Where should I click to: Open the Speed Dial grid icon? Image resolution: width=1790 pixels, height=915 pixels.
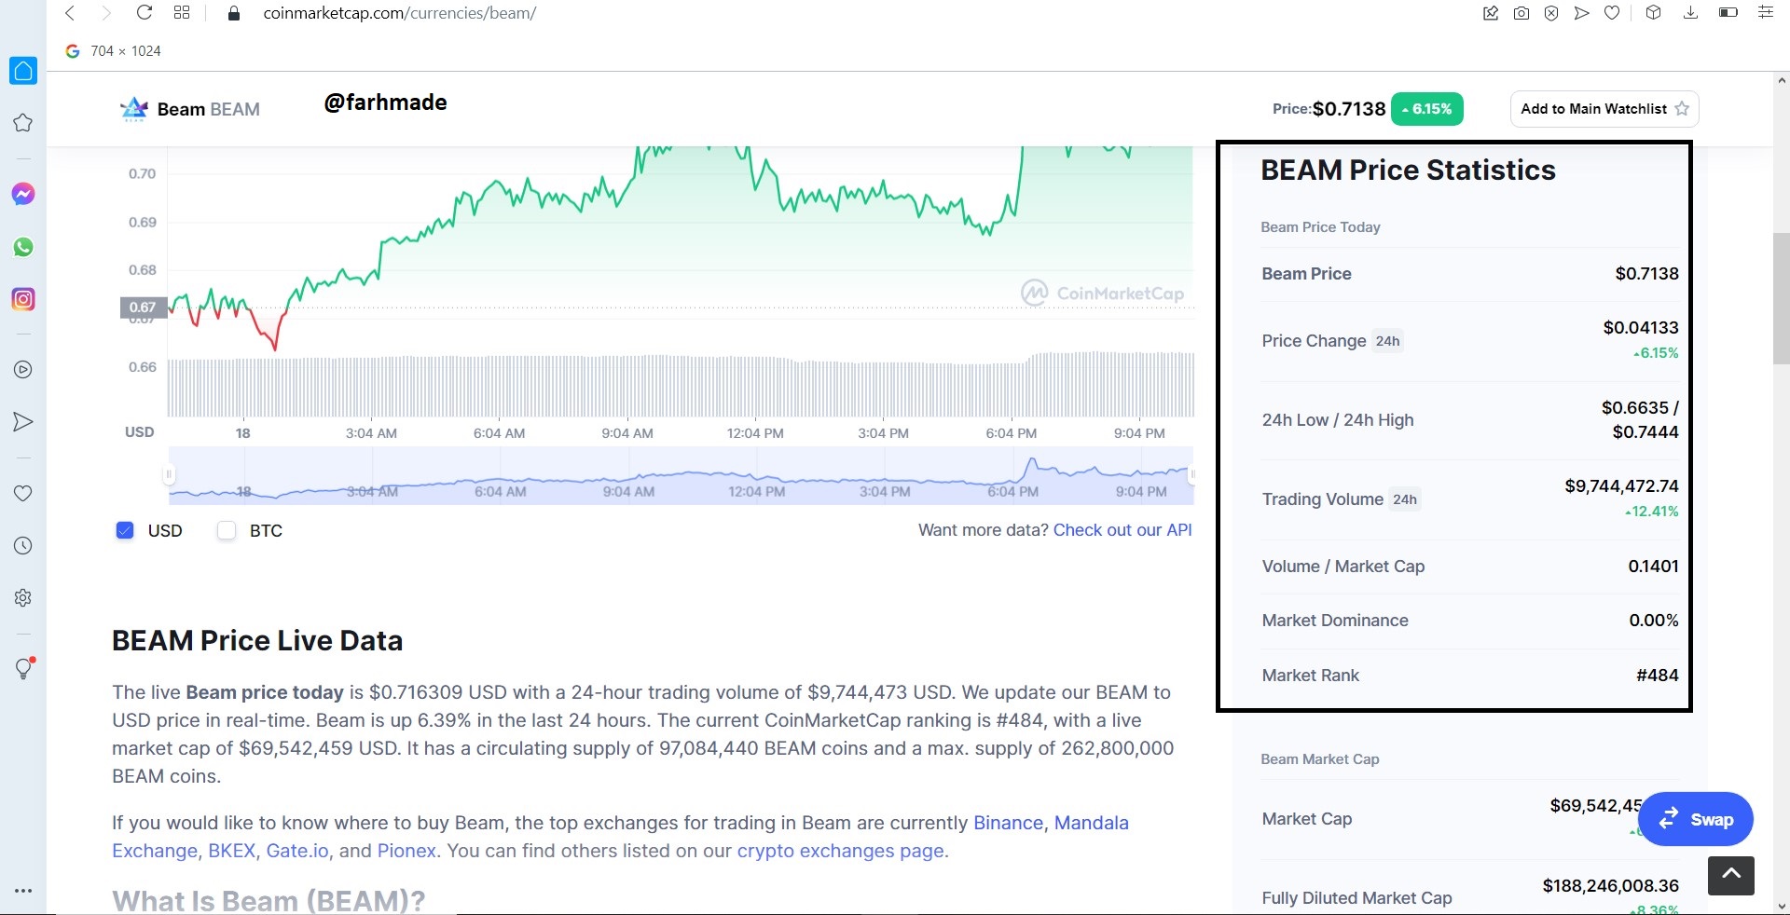pyautogui.click(x=182, y=13)
